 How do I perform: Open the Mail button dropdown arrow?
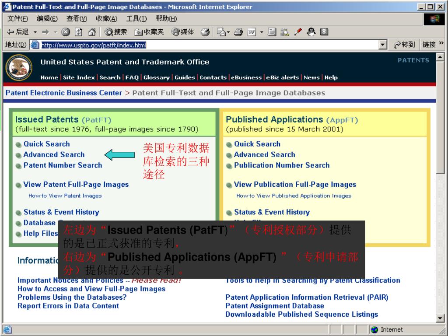228,32
